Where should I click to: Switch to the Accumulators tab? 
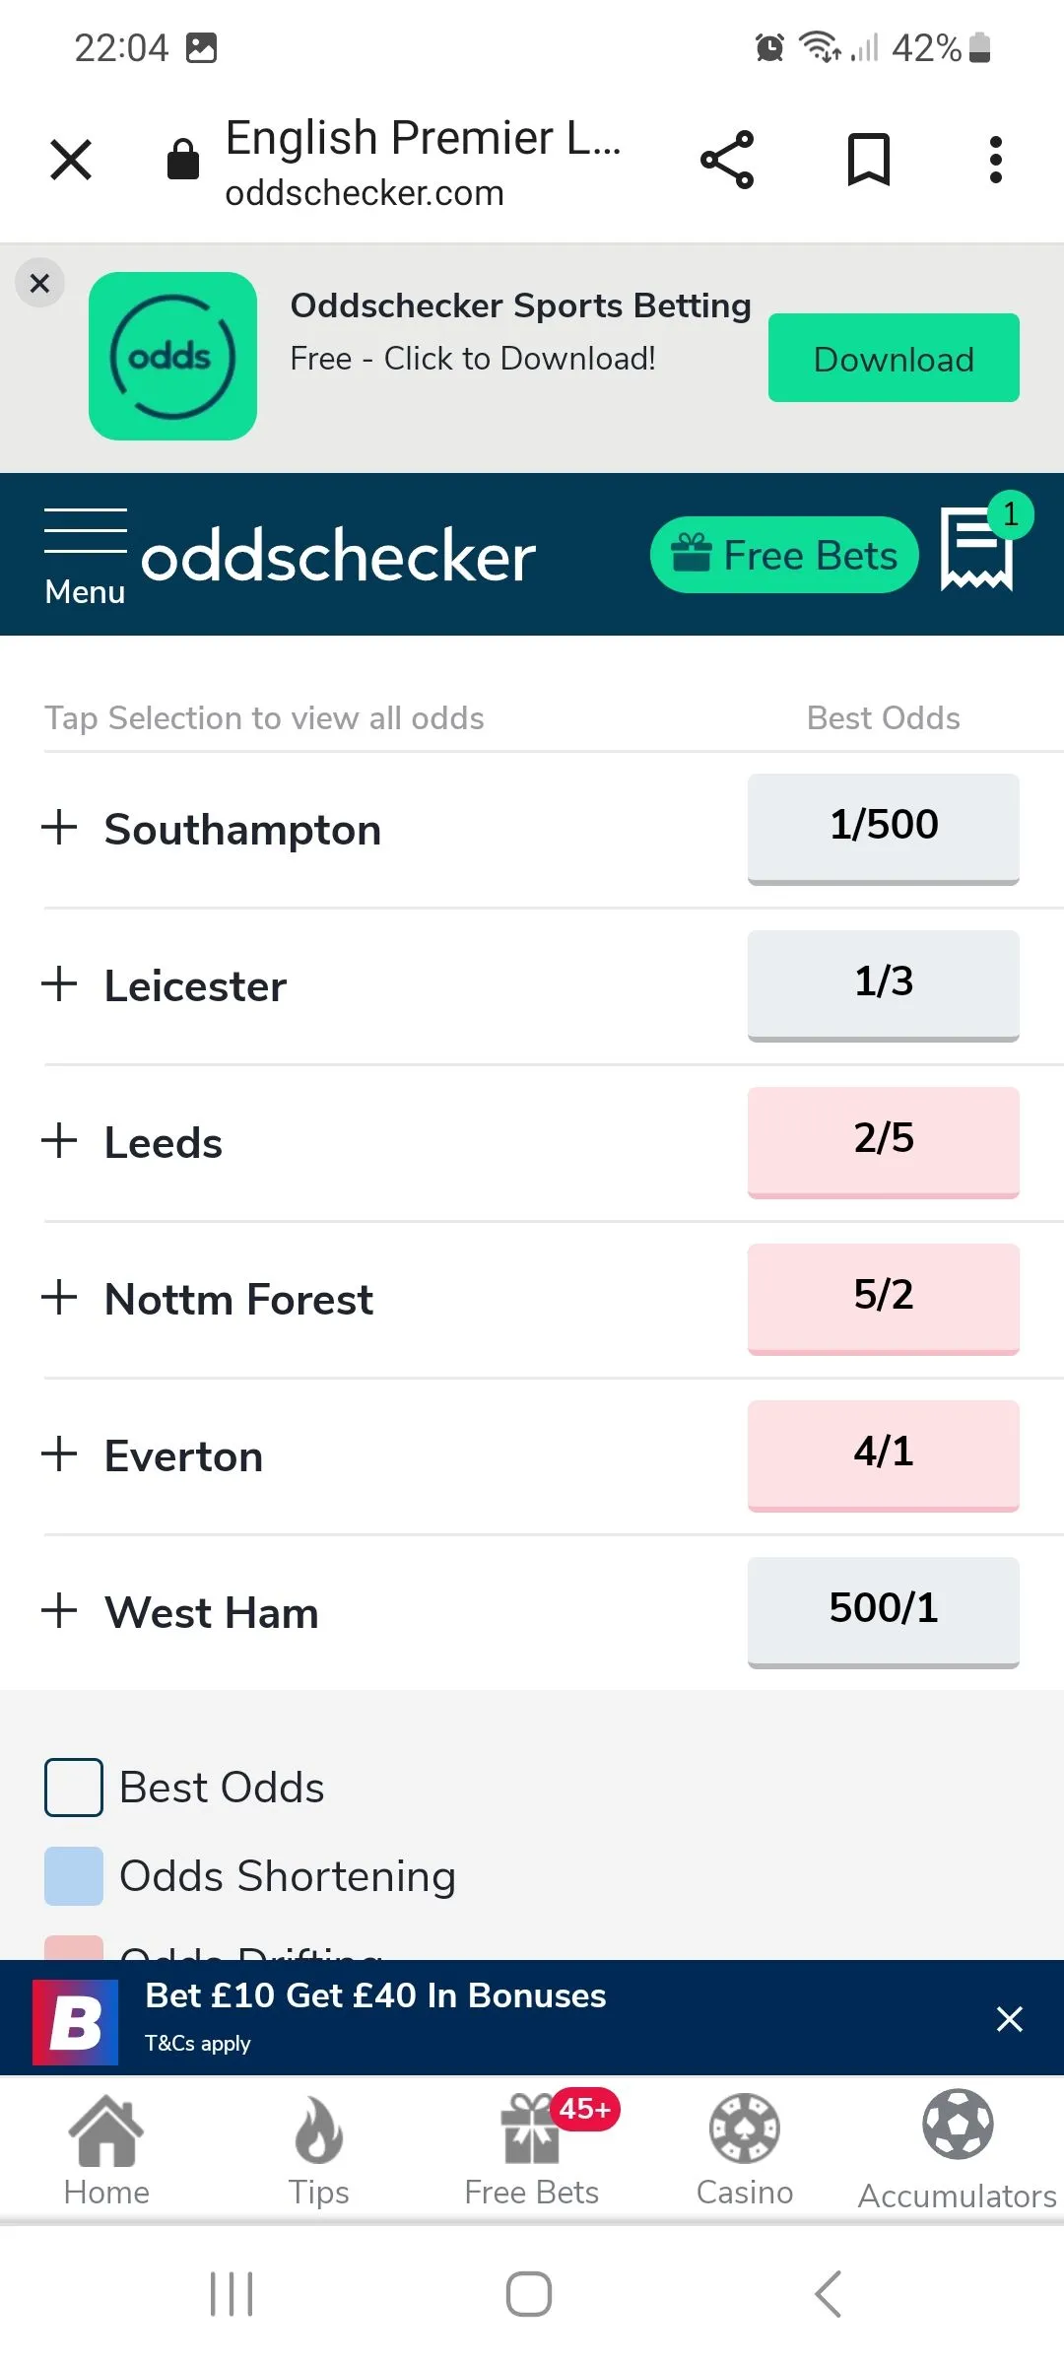[957, 2148]
